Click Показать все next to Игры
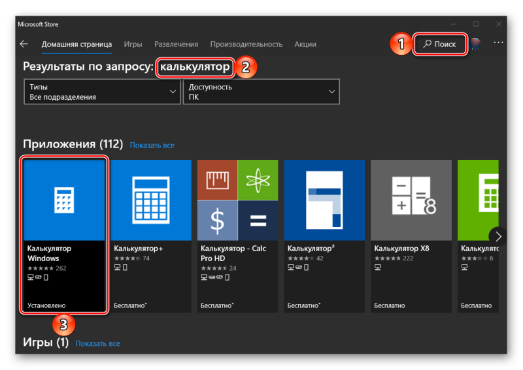 pyautogui.click(x=97, y=343)
